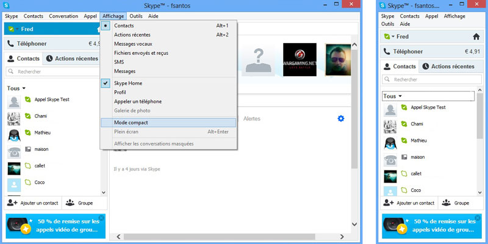Select Appeler un téléphone menu entry
The width and height of the screenshot is (488, 244).
point(168,102)
